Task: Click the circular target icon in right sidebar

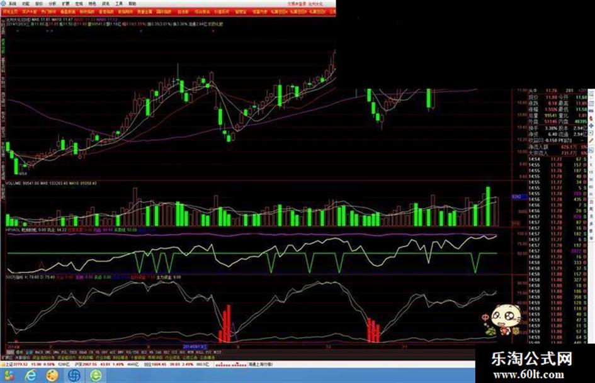Action: [x=591, y=133]
